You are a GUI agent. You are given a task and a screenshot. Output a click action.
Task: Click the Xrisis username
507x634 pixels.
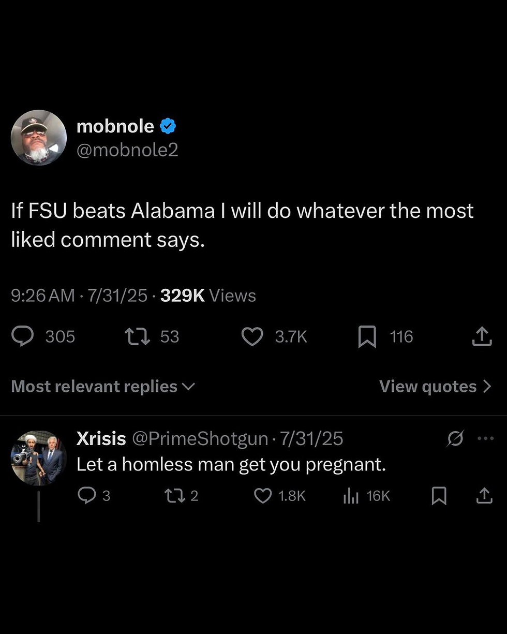point(101,439)
